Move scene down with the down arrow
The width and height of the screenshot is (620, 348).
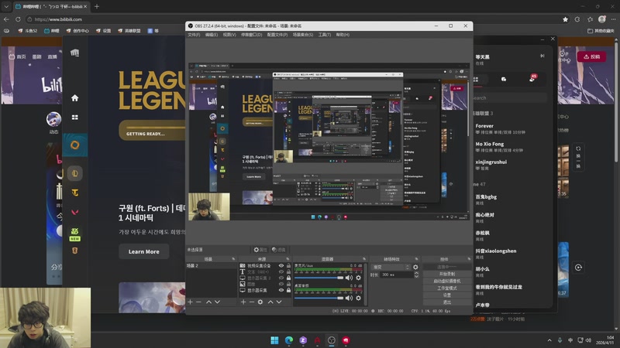pyautogui.click(x=217, y=302)
